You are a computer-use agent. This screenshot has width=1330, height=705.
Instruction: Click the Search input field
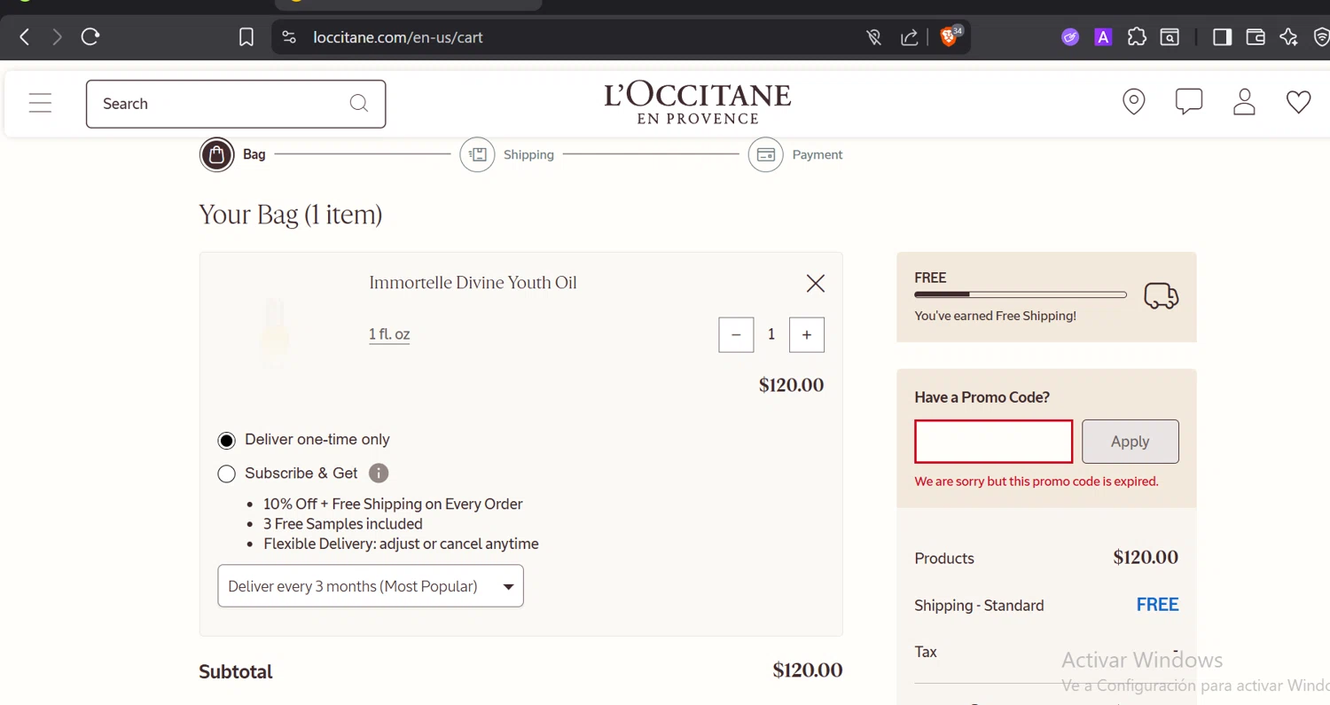pyautogui.click(x=236, y=104)
